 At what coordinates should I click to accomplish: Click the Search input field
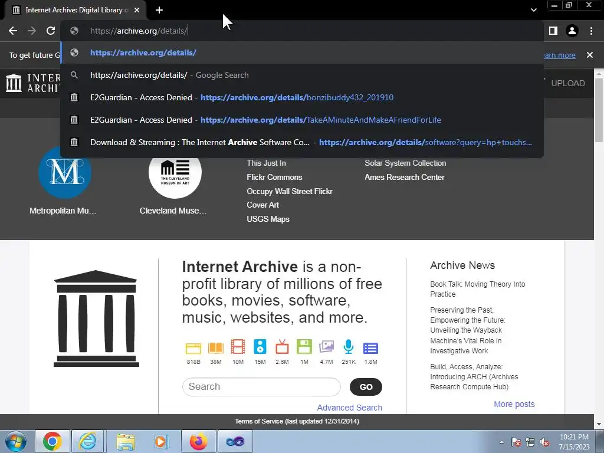pyautogui.click(x=261, y=387)
